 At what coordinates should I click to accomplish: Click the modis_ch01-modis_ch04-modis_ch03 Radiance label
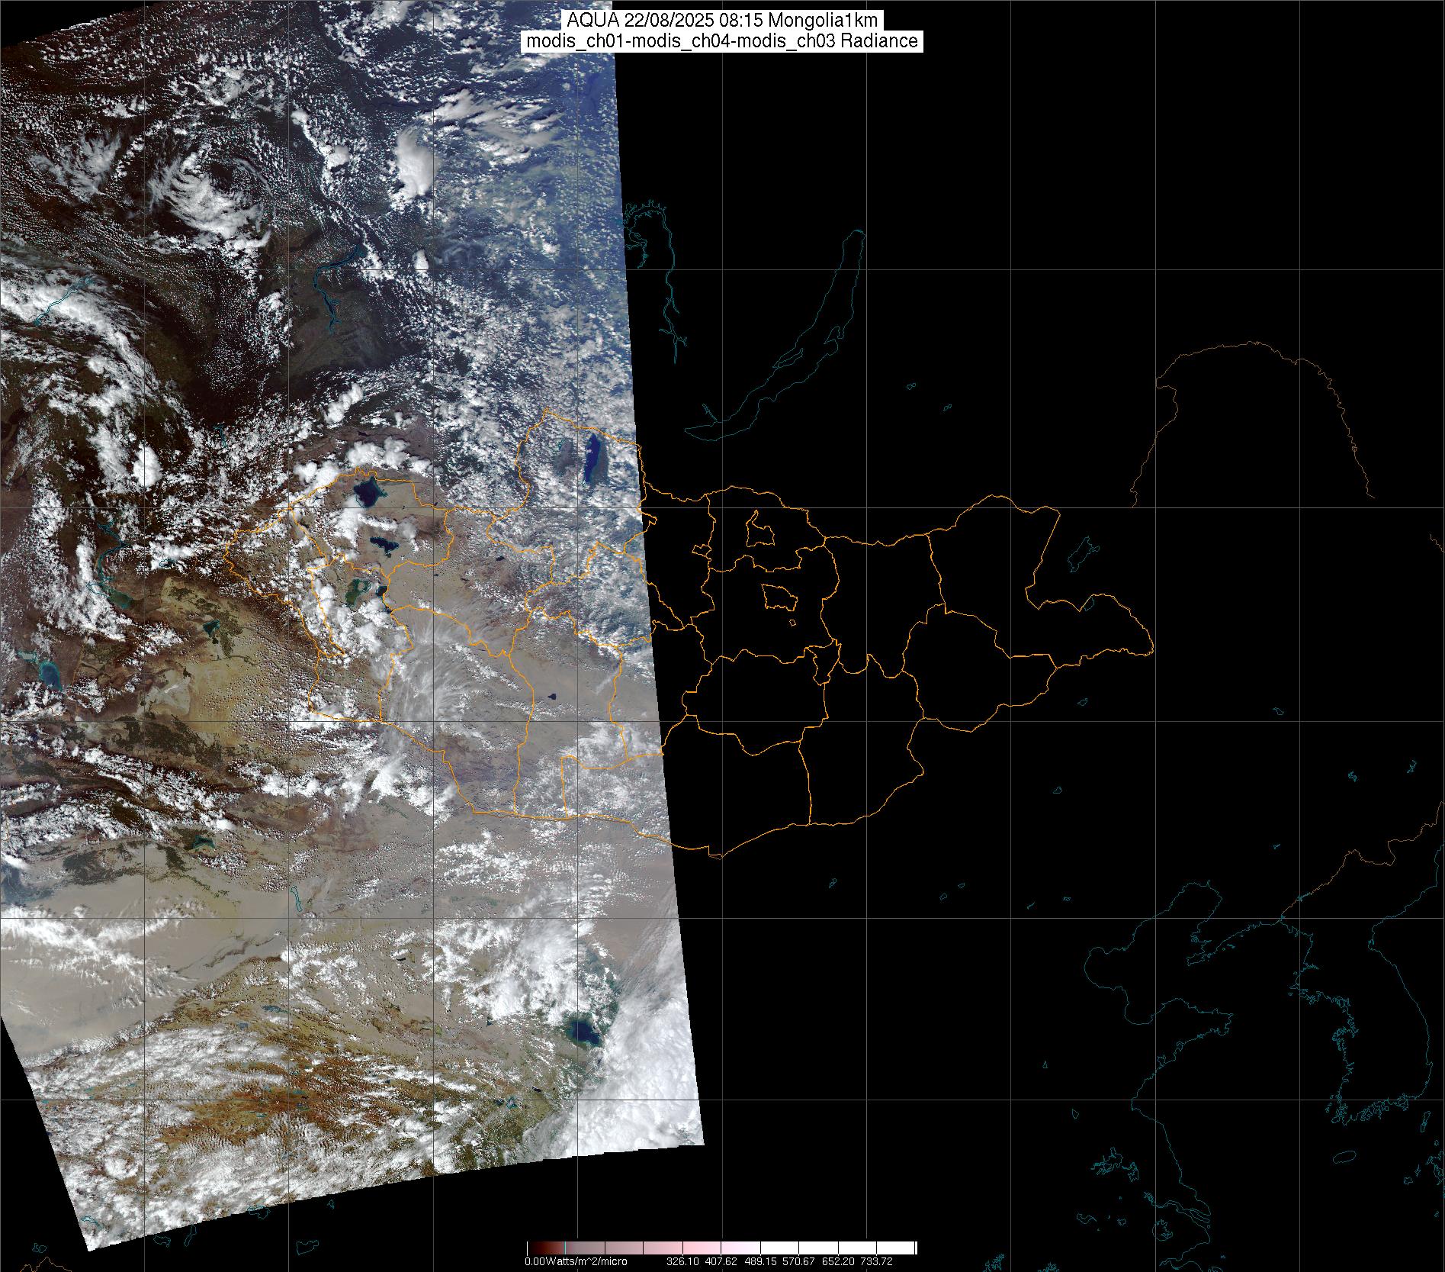[x=722, y=41]
